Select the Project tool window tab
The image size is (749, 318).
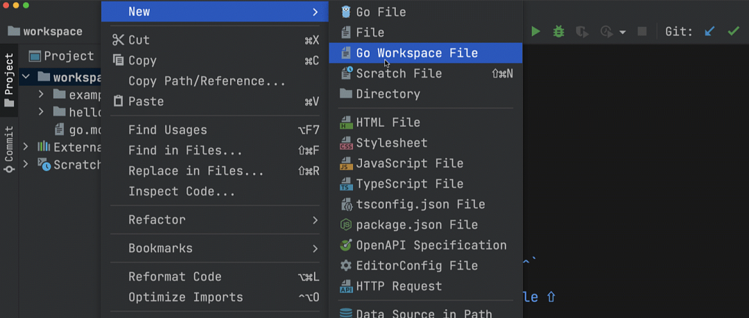point(9,80)
